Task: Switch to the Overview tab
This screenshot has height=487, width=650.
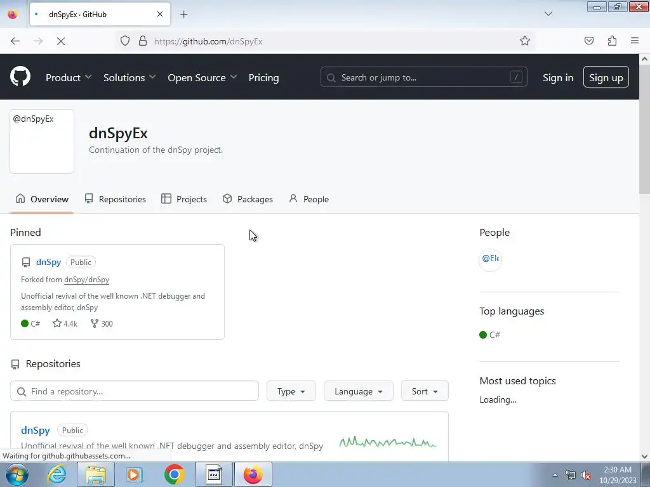Action: click(42, 199)
